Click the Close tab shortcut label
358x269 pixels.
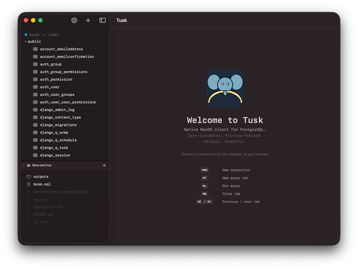tap(231, 194)
